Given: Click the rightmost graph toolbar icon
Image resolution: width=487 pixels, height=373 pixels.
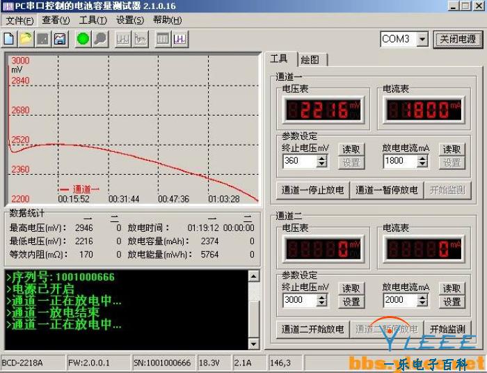Looking at the screenshot, I should pos(179,38).
